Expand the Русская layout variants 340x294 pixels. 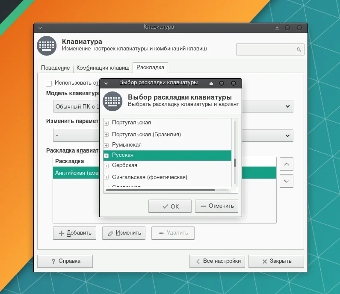[106, 156]
